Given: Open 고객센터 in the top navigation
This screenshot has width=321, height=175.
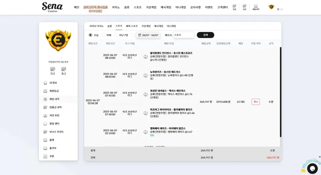Looking at the screenshot, I should point(222,7).
